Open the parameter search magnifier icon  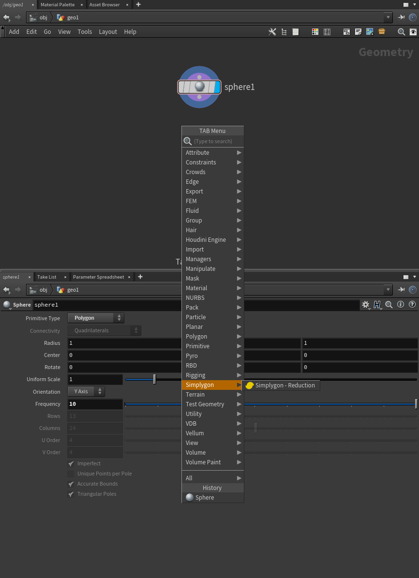[389, 305]
